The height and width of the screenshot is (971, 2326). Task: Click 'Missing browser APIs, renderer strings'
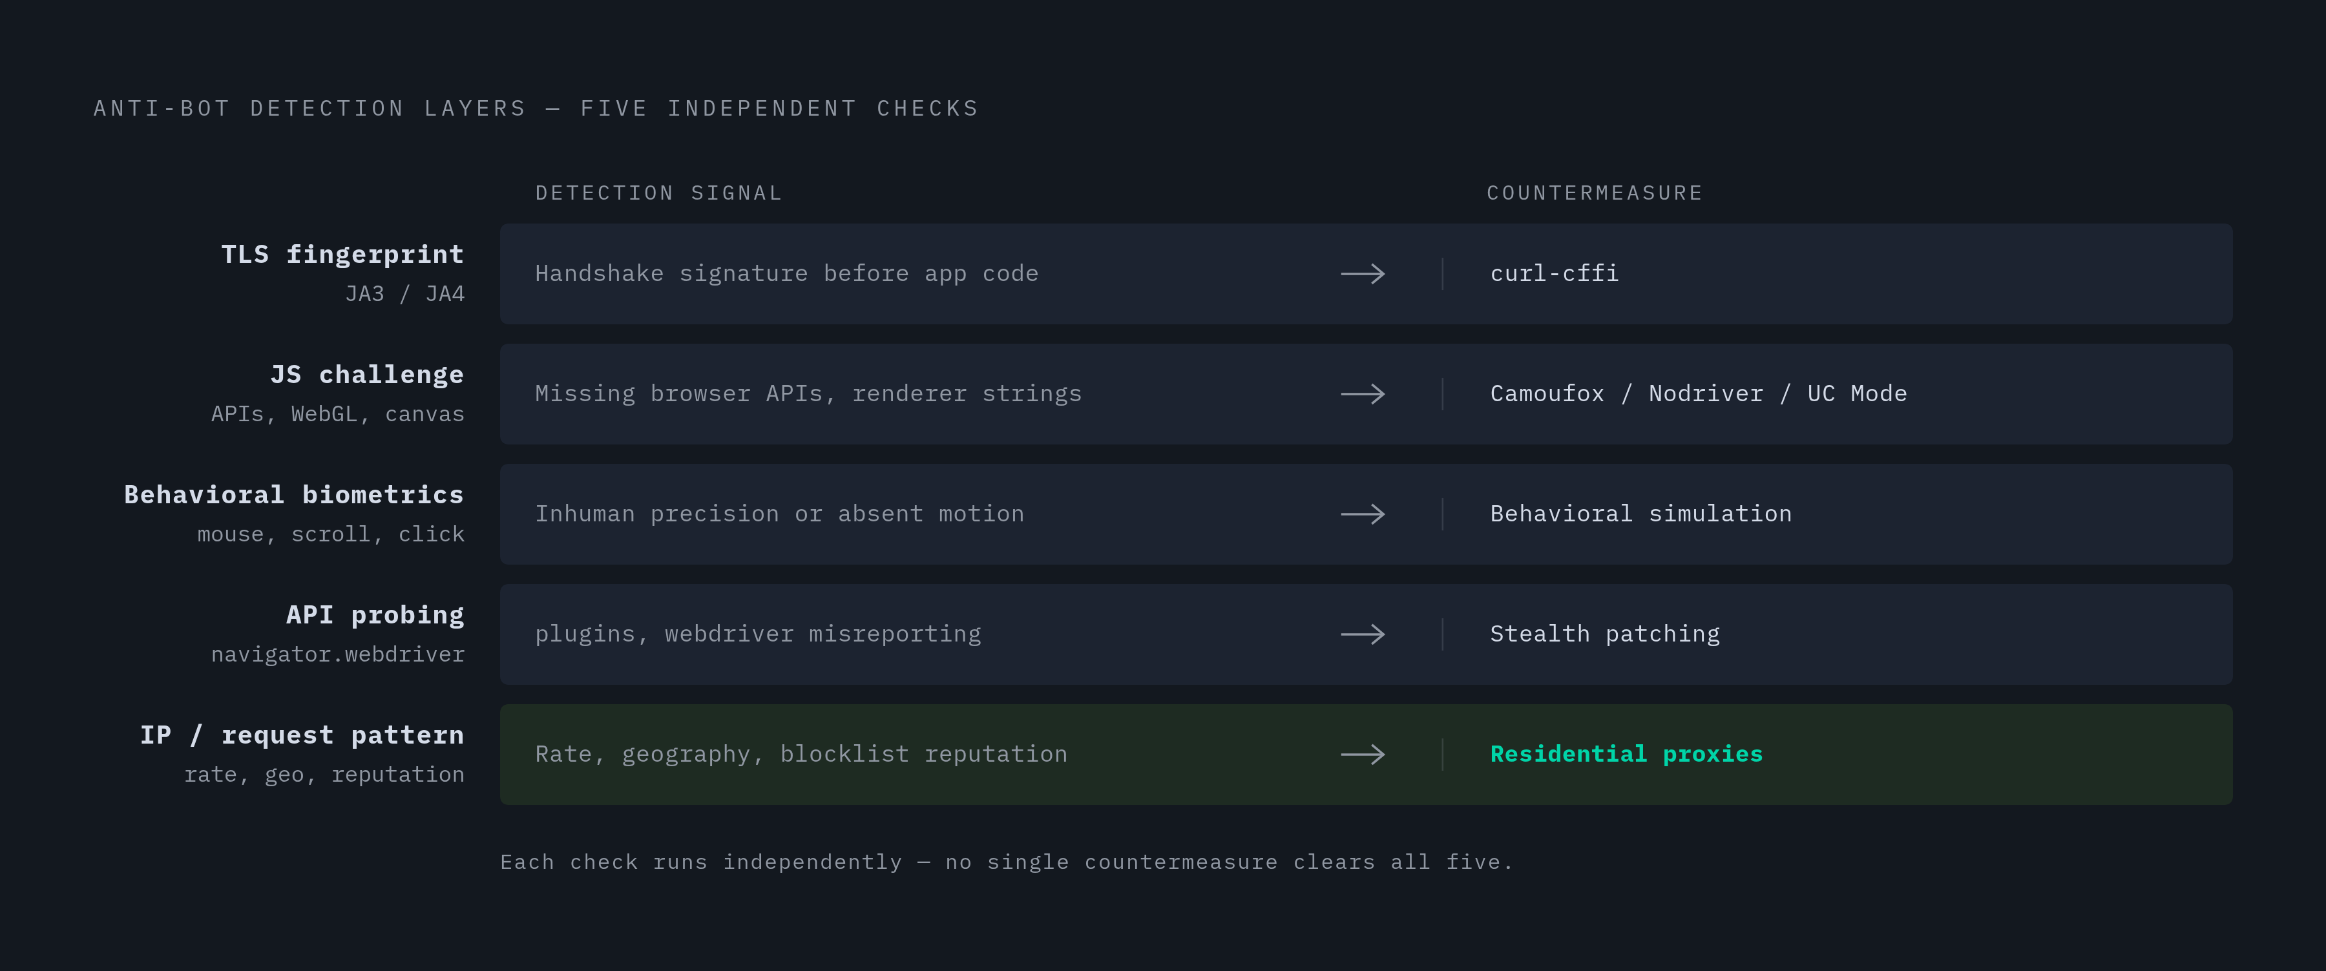pos(808,394)
